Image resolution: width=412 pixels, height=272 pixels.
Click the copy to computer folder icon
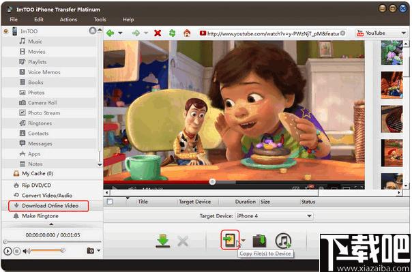click(x=260, y=241)
